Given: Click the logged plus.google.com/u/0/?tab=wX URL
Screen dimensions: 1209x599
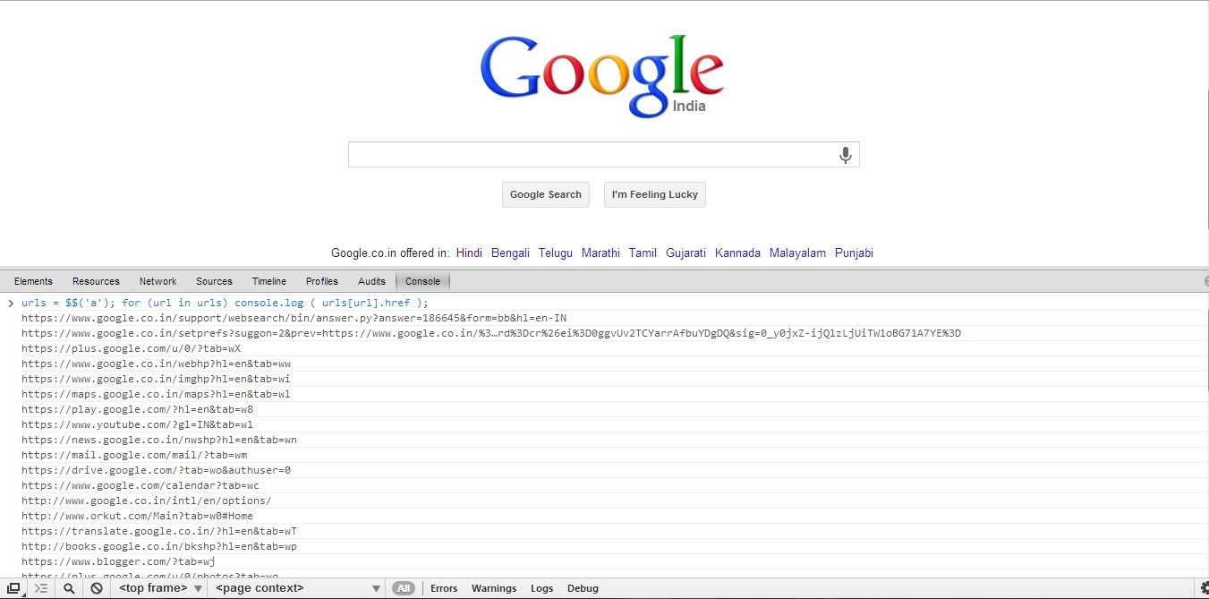Looking at the screenshot, I should [132, 348].
